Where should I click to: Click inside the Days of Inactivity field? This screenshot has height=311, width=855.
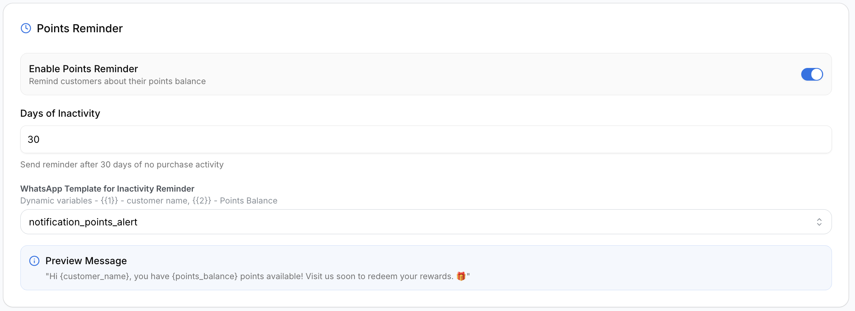pos(426,139)
